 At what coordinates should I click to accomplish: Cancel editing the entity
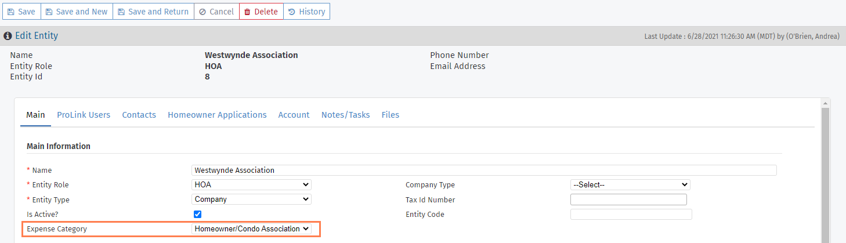(x=216, y=12)
